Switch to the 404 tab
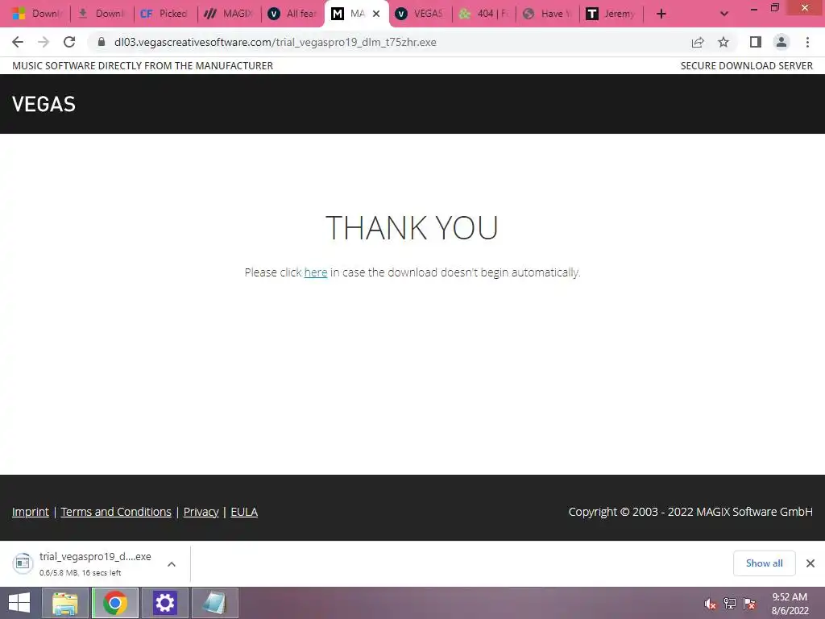This screenshot has width=825, height=619. click(x=483, y=14)
